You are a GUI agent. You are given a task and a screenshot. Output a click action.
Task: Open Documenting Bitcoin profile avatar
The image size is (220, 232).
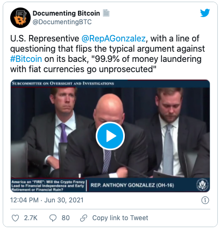(20, 18)
